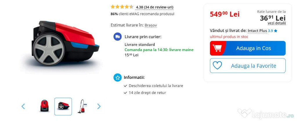
Task: Click the blue seller rating star
Action: pos(276,31)
